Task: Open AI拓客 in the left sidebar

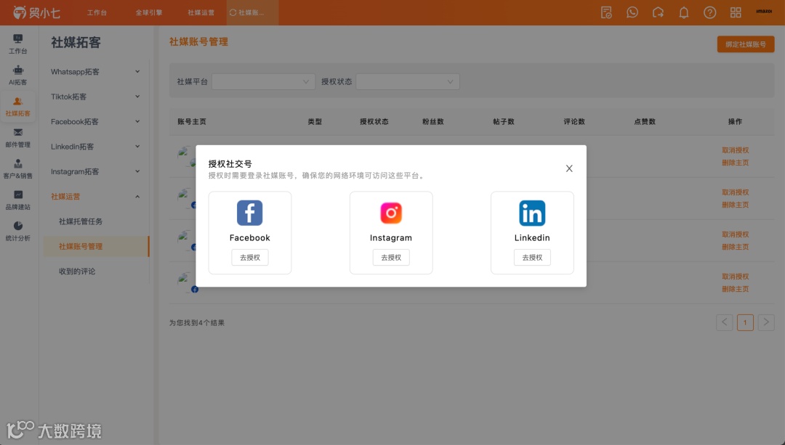Action: [18, 75]
